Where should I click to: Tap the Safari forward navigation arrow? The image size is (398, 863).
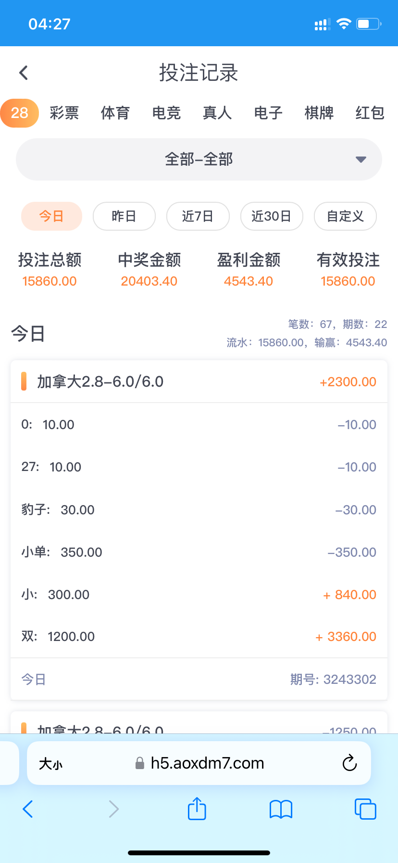113,809
